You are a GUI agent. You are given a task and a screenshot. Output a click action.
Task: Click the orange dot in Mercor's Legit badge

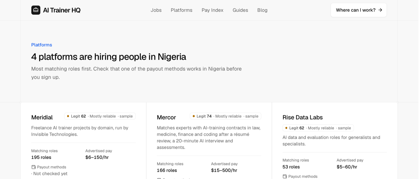(194, 116)
